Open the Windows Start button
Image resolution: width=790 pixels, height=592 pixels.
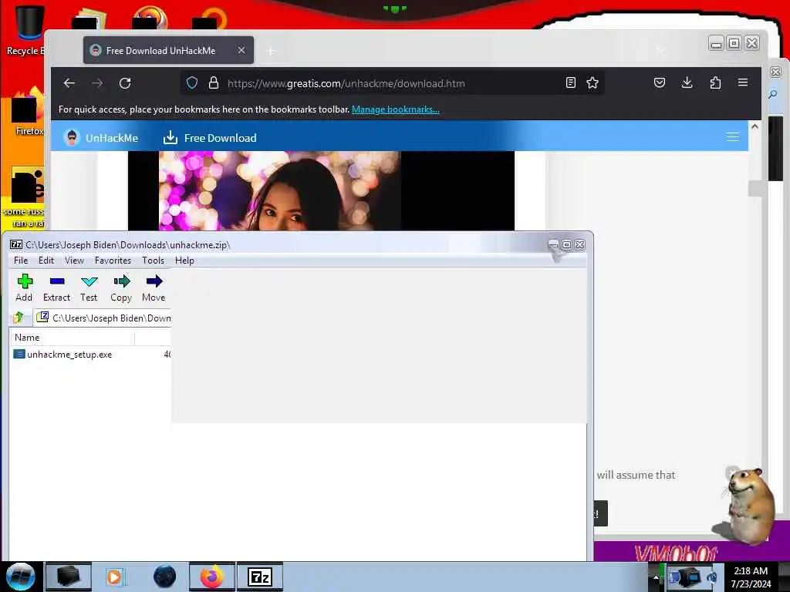(x=21, y=577)
